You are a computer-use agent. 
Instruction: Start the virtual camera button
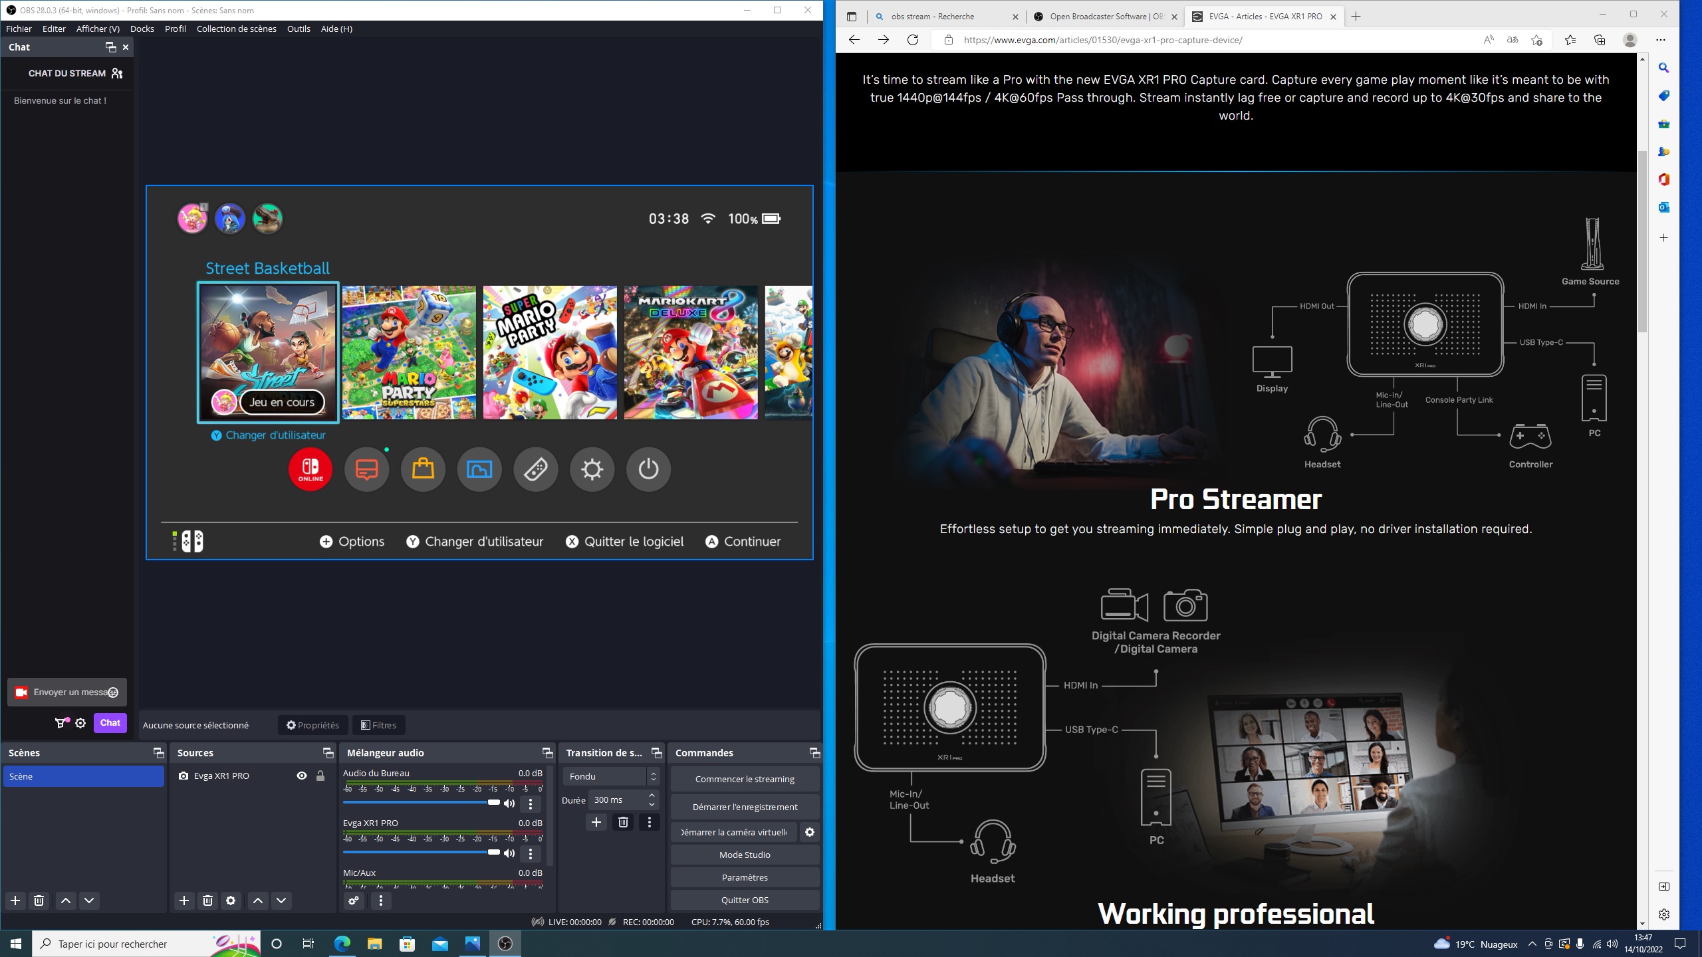pos(734,832)
